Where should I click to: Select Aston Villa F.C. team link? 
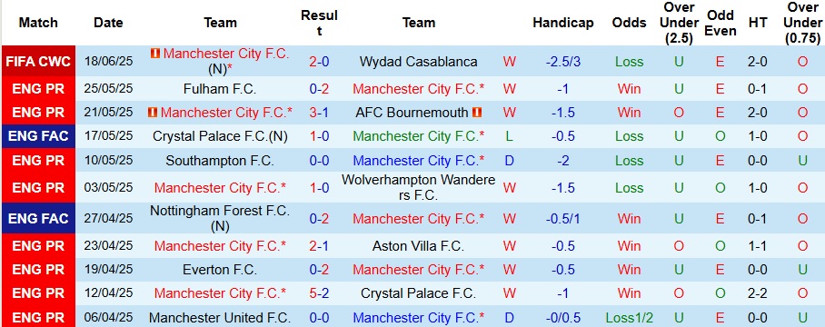coord(419,245)
